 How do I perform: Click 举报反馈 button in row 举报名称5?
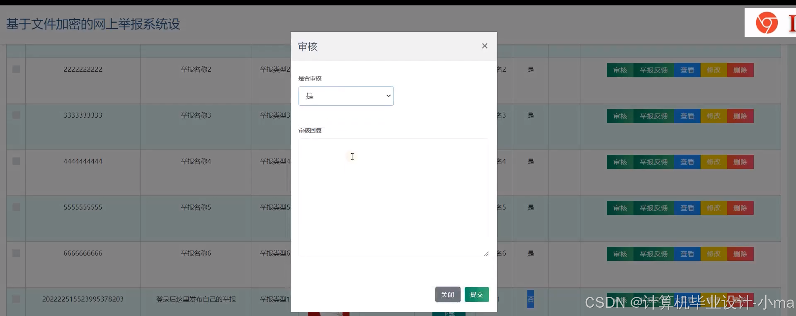pos(654,208)
